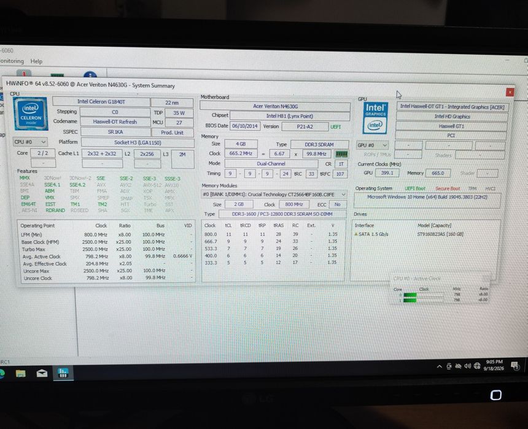Click the Meet Now tray icon

[x=449, y=366]
